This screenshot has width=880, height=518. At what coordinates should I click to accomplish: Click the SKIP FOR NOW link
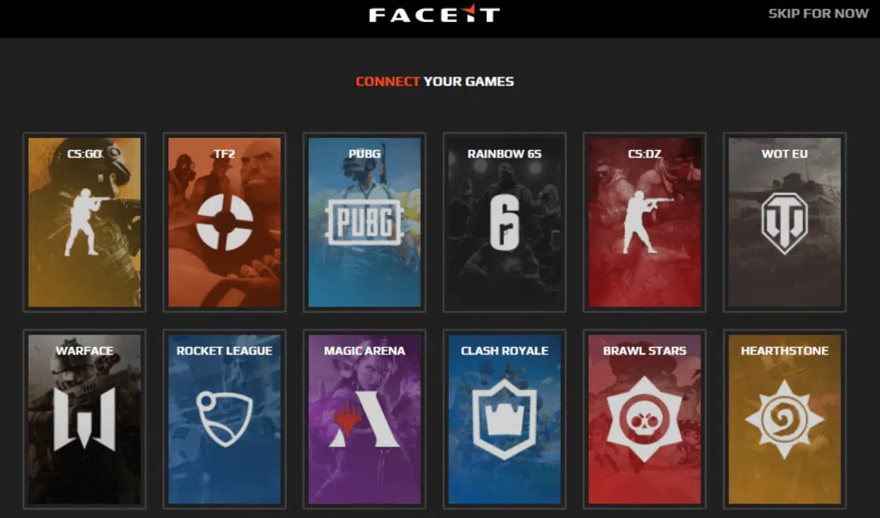819,14
